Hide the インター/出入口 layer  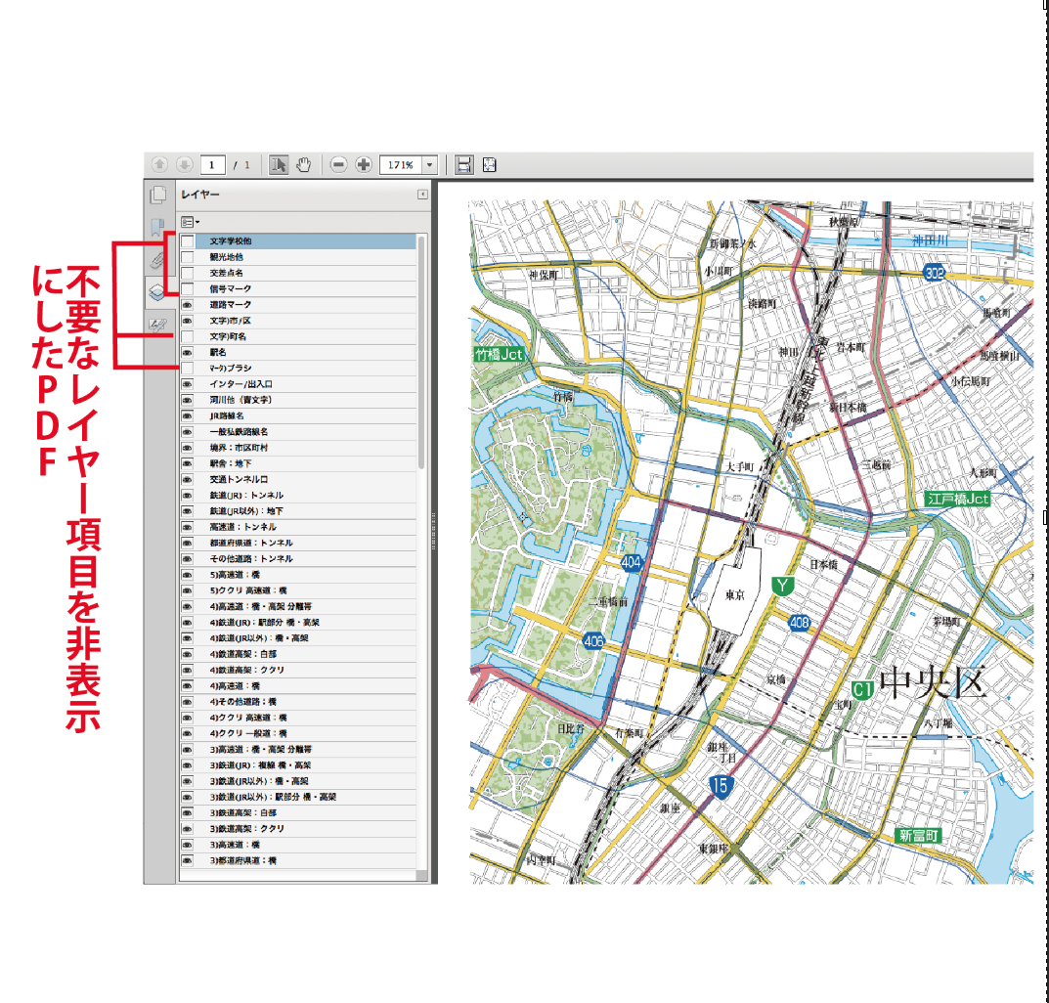[x=188, y=384]
